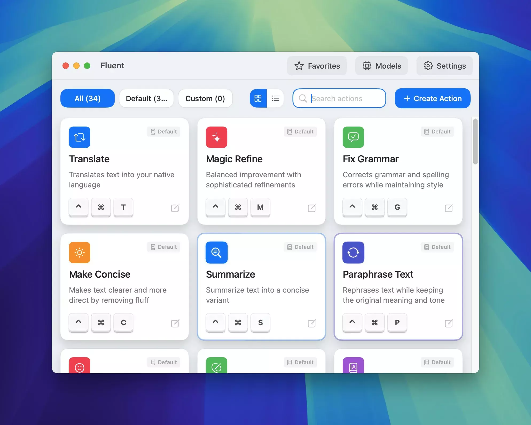Open the Models page
The width and height of the screenshot is (531, 425).
[x=381, y=66]
